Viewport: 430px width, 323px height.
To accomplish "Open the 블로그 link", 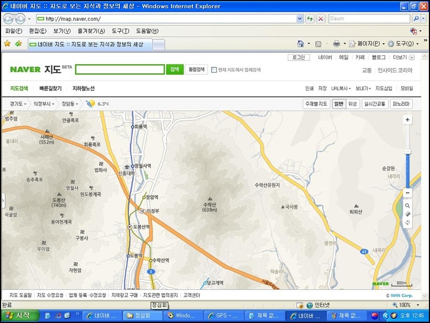I will [379, 57].
